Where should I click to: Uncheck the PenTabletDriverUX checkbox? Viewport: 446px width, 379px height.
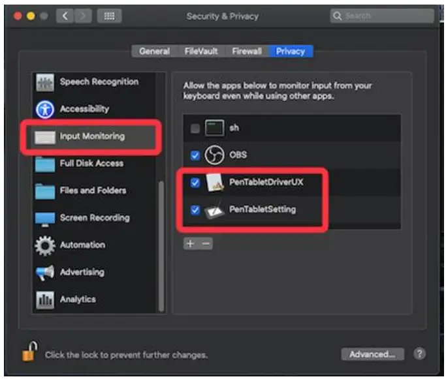point(195,183)
